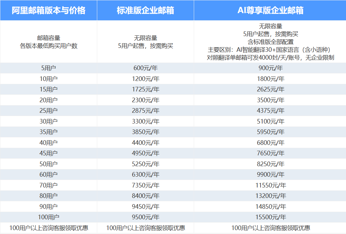Image resolution: width=346 pixels, height=234 pixels.
Task: Select the 25用户 row label
Action: pos(48,110)
